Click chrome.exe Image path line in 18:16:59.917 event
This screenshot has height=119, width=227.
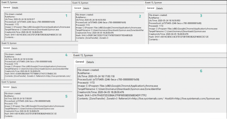point(38,27)
